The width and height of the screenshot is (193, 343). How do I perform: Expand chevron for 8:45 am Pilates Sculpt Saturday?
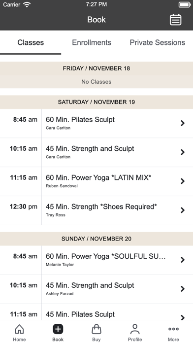coord(183,123)
